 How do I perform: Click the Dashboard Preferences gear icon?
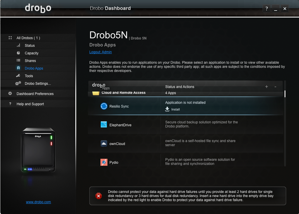pyautogui.click(x=10, y=93)
